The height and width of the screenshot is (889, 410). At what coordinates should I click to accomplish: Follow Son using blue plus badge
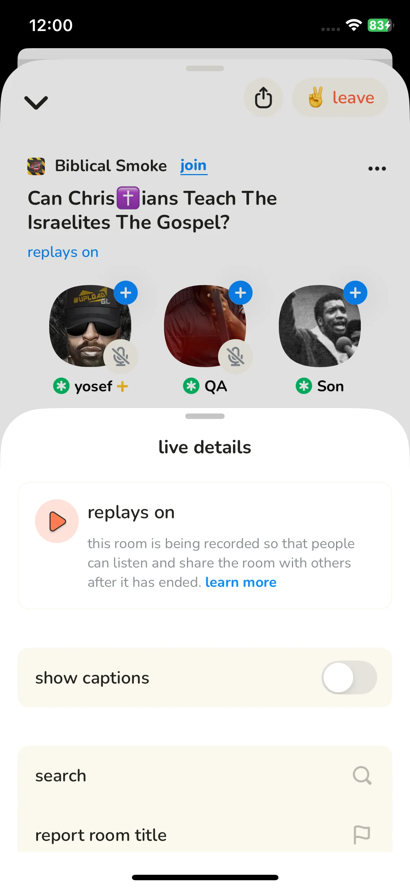click(x=355, y=293)
